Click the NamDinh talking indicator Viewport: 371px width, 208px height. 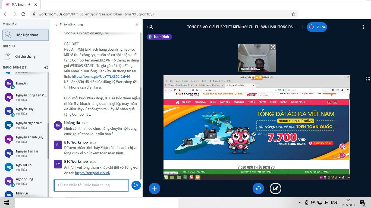pos(159,37)
